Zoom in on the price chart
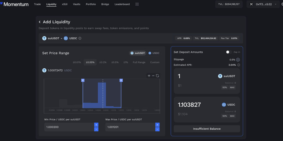Screen dimensions: 283x141 (x=149, y=76)
